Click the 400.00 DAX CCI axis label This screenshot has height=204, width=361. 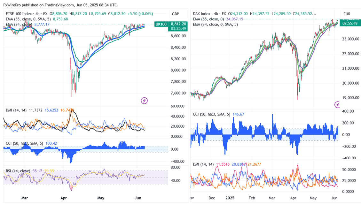pyautogui.click(x=348, y=111)
